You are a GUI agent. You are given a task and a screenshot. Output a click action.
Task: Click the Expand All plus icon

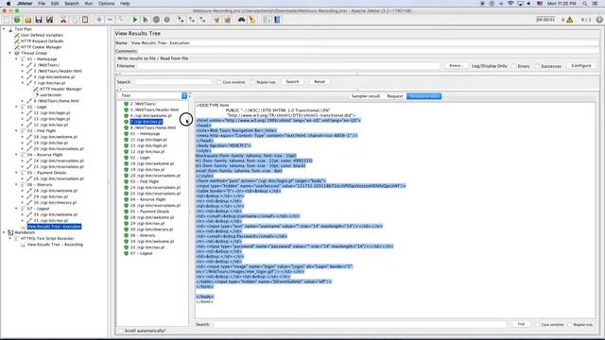[99, 20]
